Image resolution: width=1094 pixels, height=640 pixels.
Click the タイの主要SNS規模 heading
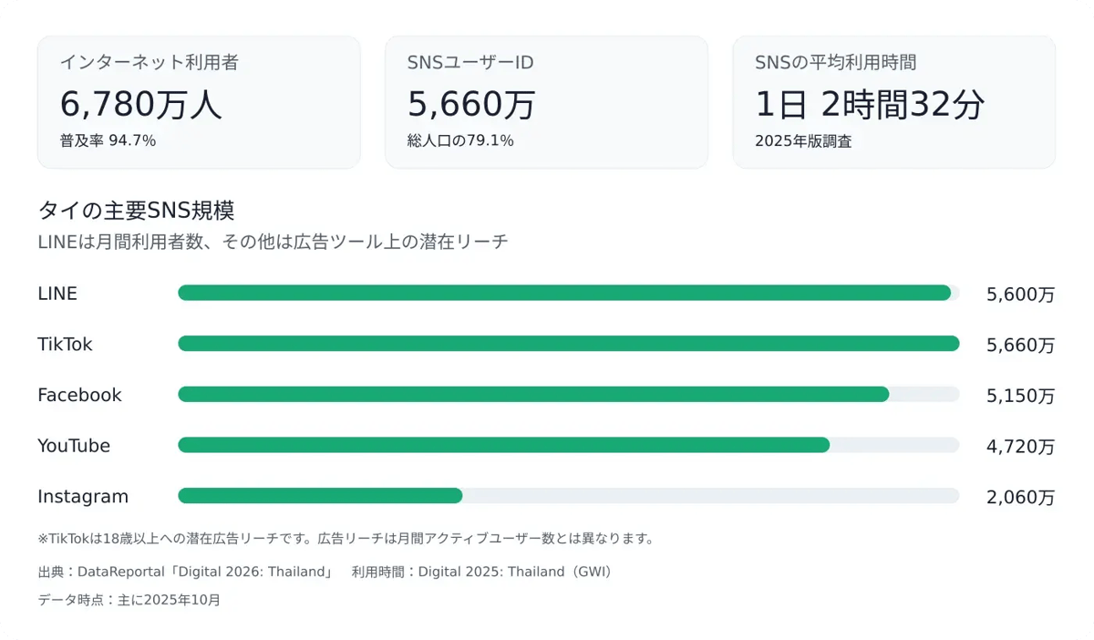pos(136,211)
